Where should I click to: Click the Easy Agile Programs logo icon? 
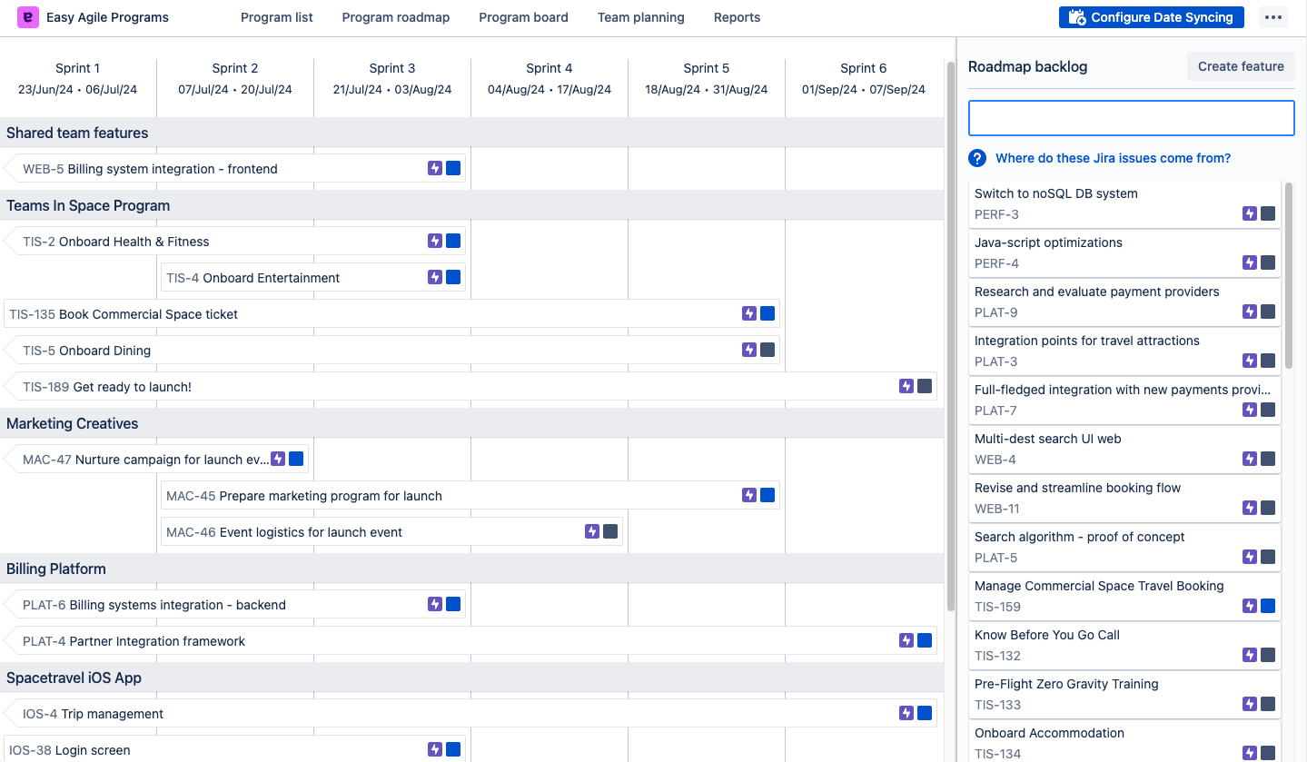coord(28,17)
